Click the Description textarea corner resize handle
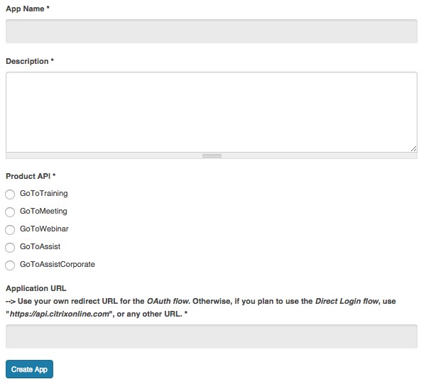Viewport: 426px width, 384px height. 413,148
